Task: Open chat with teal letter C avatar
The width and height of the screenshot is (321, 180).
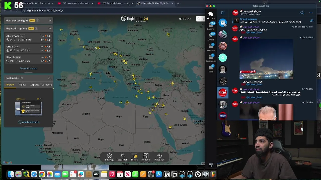Action: point(223,58)
